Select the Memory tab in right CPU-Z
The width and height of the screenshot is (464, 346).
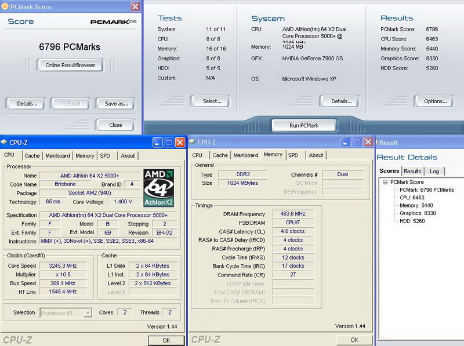pyautogui.click(x=273, y=154)
